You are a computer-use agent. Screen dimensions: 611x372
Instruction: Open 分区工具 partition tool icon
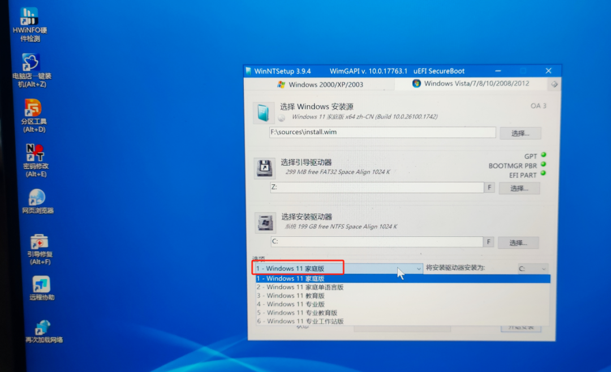tap(33, 107)
